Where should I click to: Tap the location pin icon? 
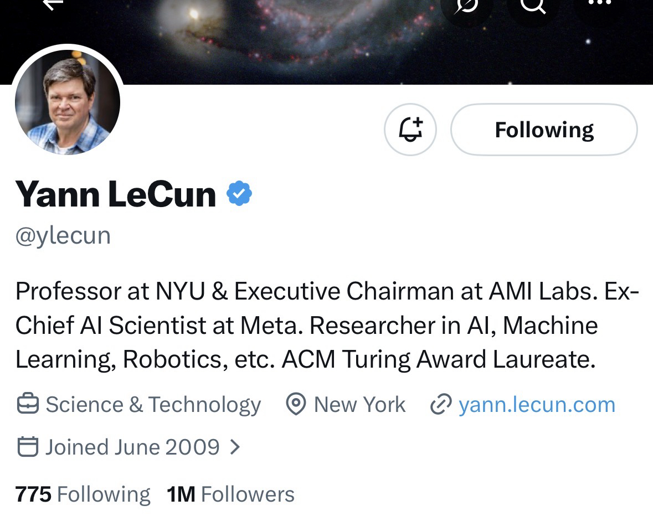tap(296, 405)
